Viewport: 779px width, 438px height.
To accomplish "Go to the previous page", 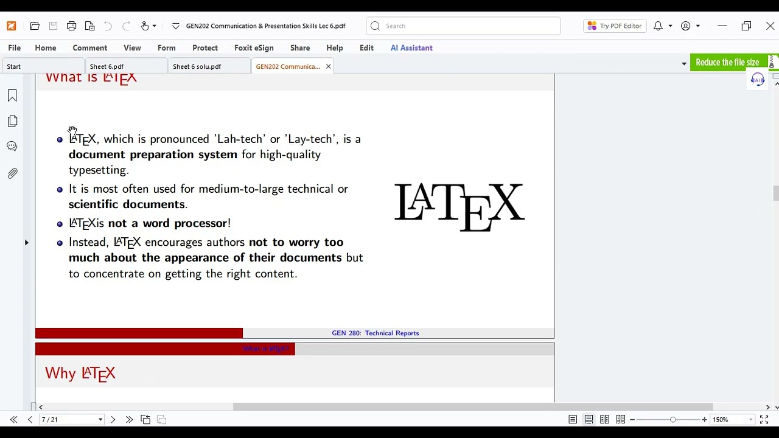I will 30,420.
